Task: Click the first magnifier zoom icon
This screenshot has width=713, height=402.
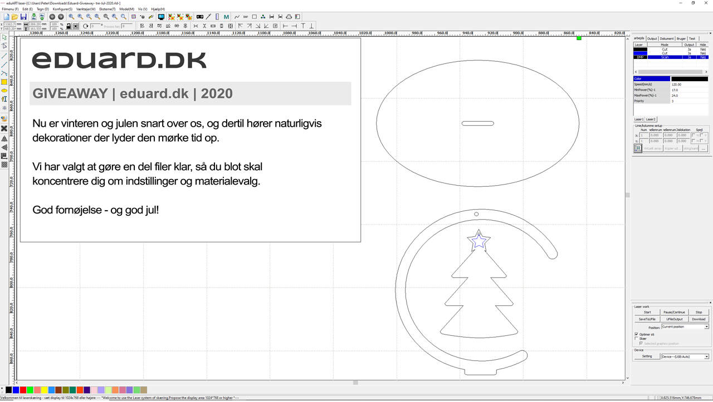Action: click(71, 17)
